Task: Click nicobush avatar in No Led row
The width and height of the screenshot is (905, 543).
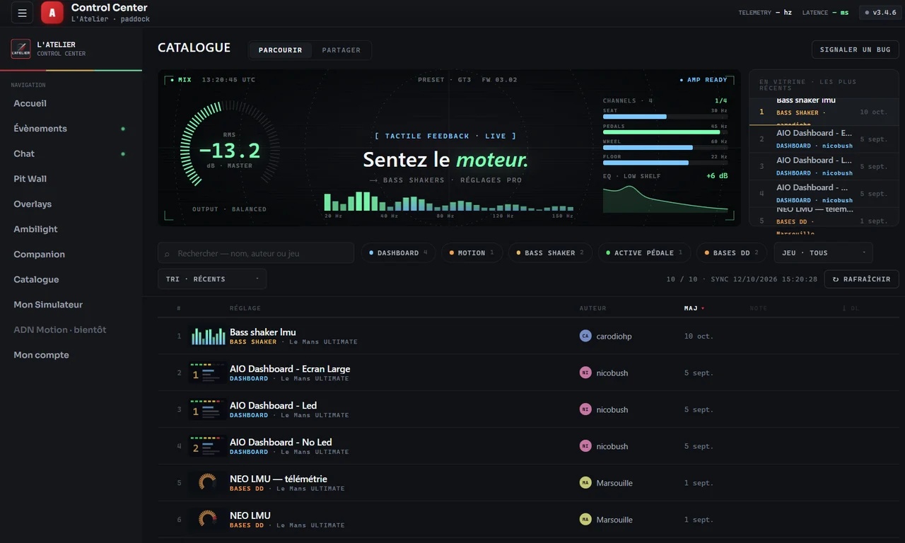Action: pyautogui.click(x=585, y=446)
